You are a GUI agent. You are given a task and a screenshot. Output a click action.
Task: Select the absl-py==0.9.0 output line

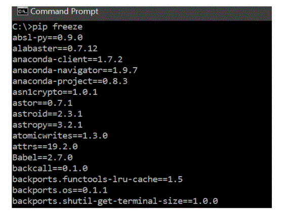(48, 38)
